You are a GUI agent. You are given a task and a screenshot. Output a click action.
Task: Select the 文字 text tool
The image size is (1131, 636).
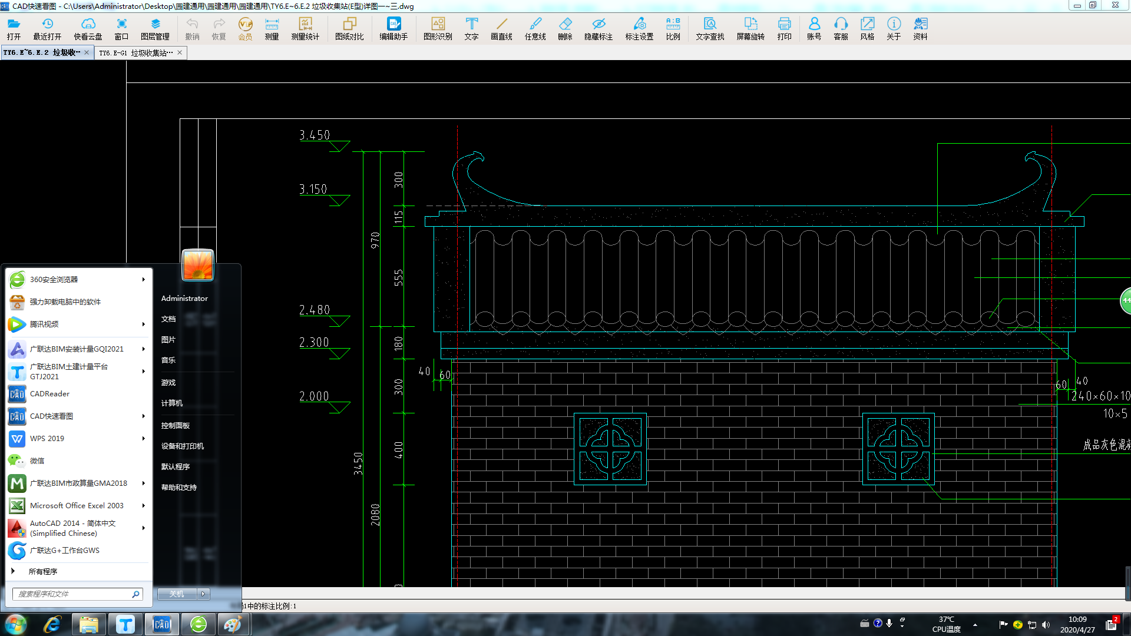click(x=471, y=28)
